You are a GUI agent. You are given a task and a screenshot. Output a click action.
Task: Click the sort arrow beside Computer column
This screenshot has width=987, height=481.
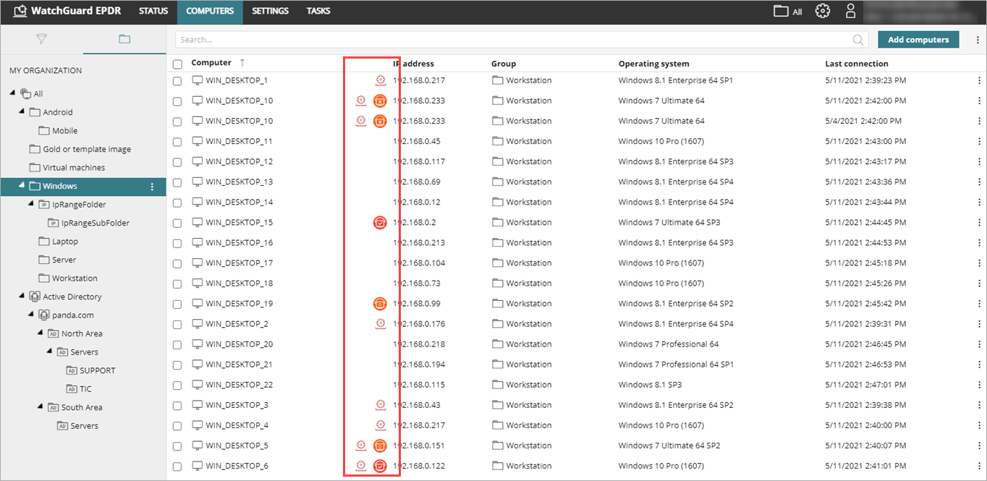click(x=242, y=63)
